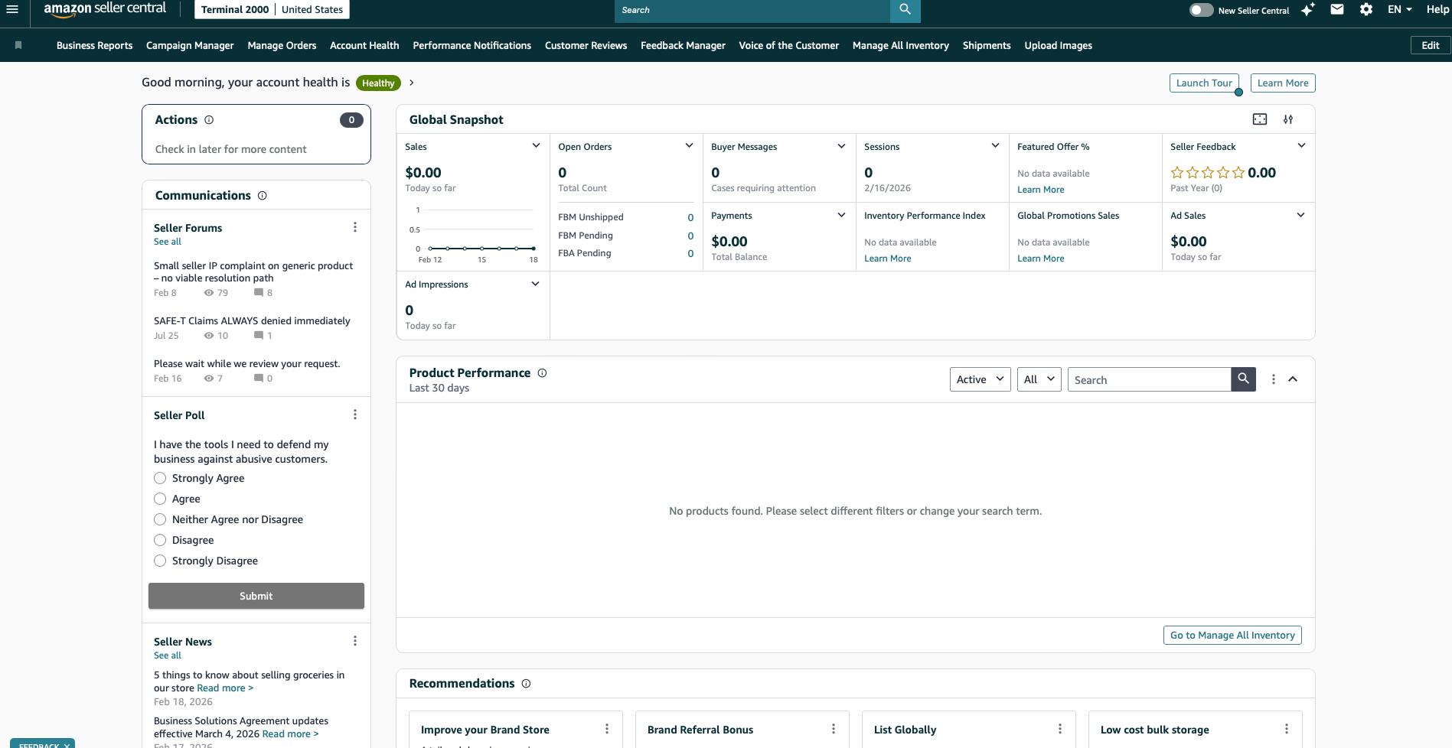
Task: Open the EN language selector
Action: pos(1399,9)
